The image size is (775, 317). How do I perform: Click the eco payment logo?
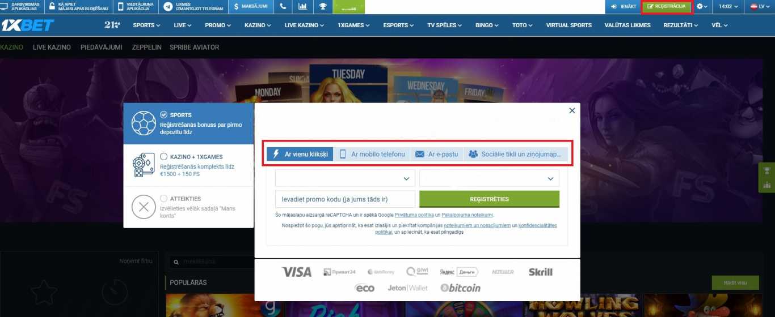(365, 288)
